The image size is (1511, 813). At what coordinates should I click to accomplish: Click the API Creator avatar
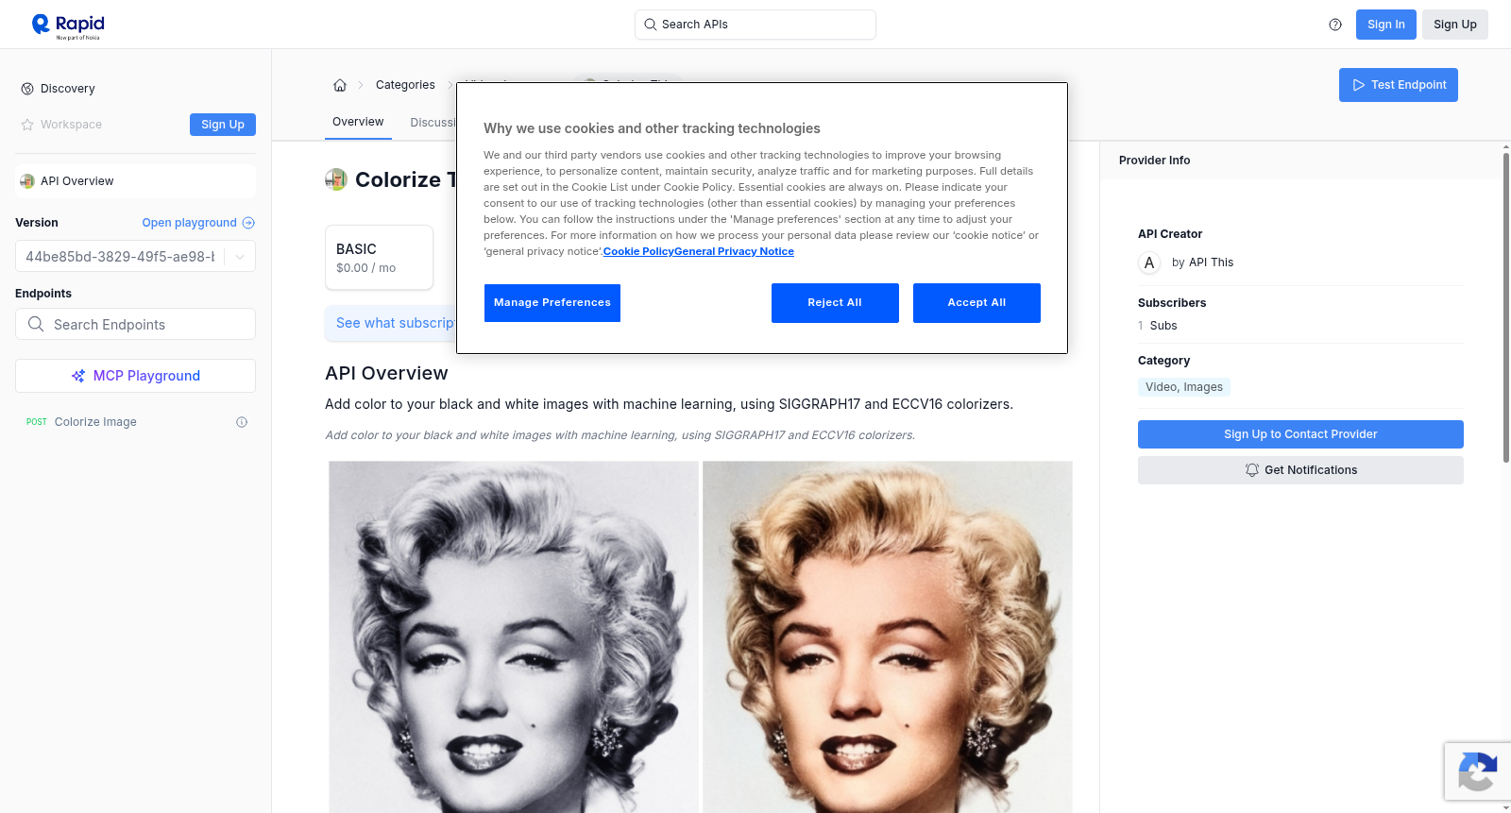(x=1149, y=263)
